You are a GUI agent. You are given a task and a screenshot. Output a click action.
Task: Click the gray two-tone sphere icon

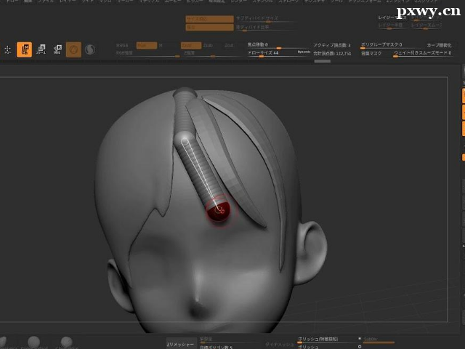90,49
